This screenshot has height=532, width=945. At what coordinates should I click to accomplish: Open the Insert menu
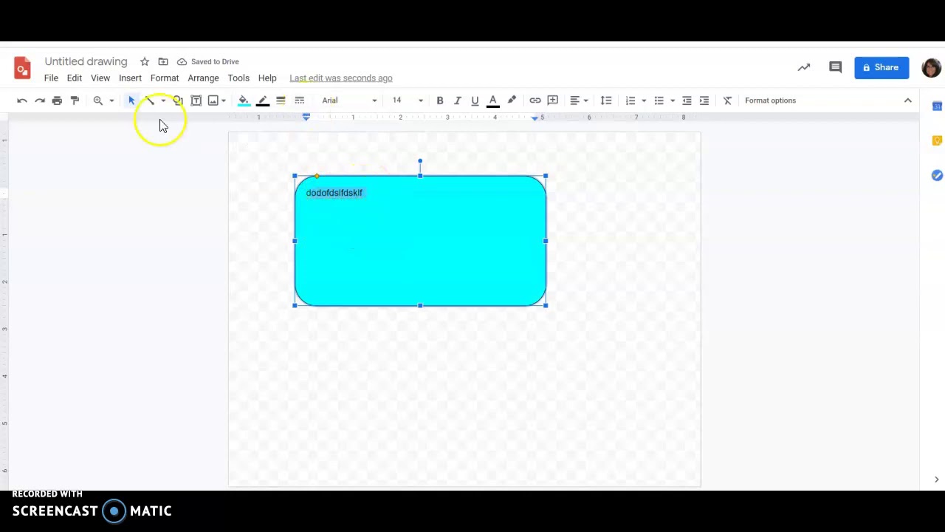point(130,78)
